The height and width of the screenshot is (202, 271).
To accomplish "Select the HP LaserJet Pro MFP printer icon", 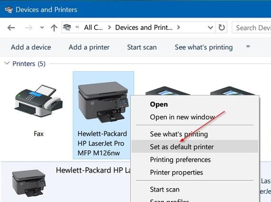I will point(104,102).
